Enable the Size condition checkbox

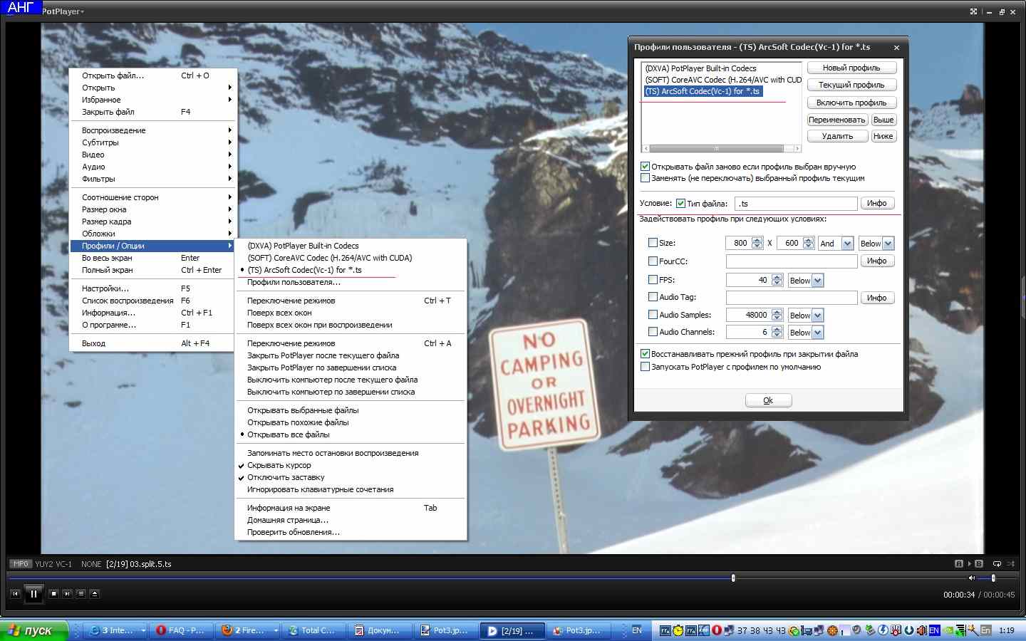tap(653, 243)
